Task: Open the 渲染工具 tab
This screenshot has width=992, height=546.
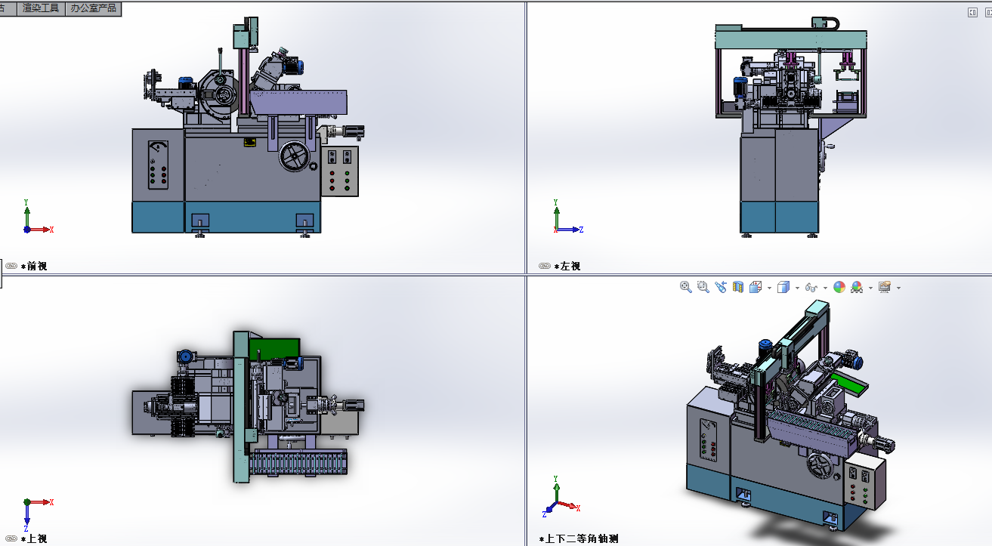Action: [40, 8]
